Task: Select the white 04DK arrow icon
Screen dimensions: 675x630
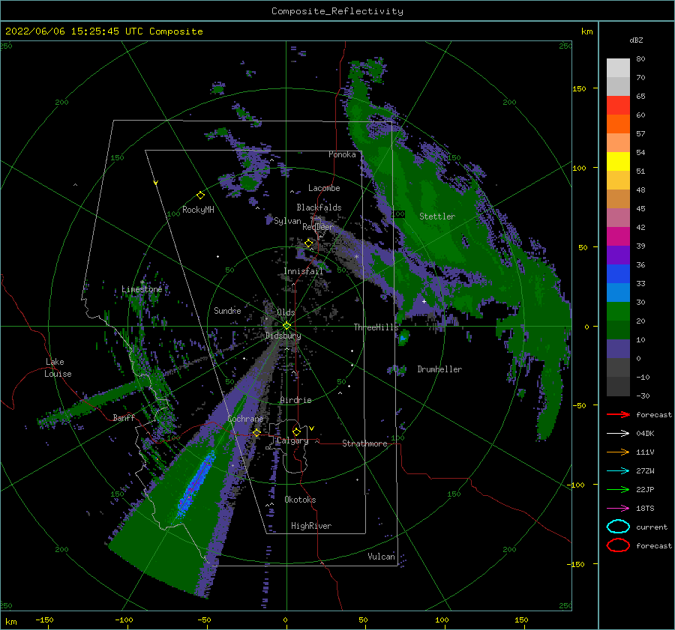Action: pyautogui.click(x=618, y=433)
